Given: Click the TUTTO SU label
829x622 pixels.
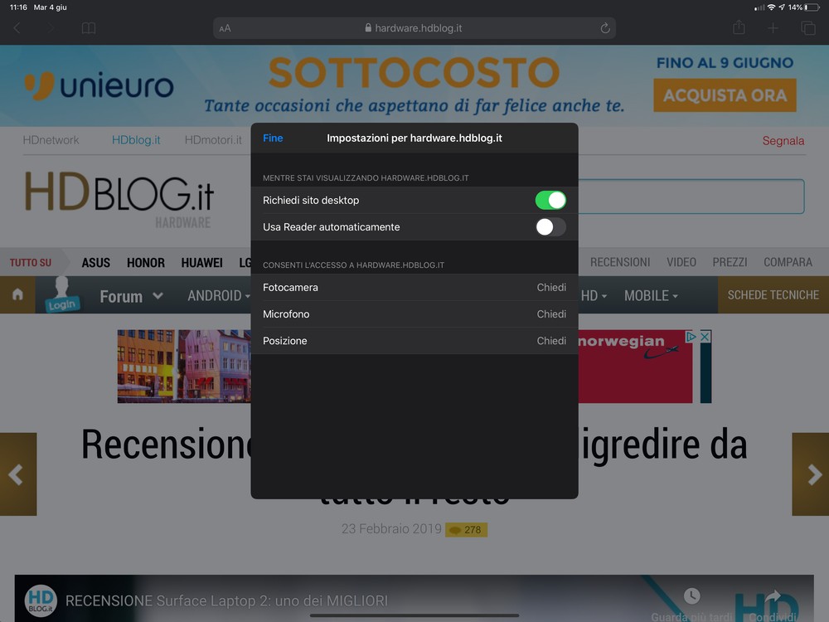Looking at the screenshot, I should 31,263.
